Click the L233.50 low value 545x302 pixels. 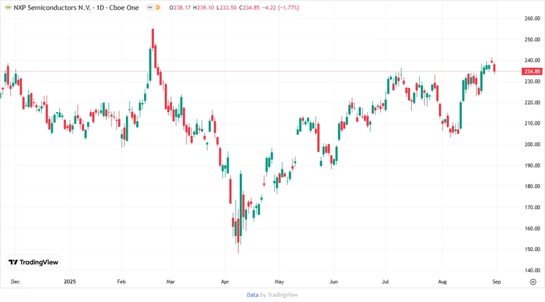point(226,8)
